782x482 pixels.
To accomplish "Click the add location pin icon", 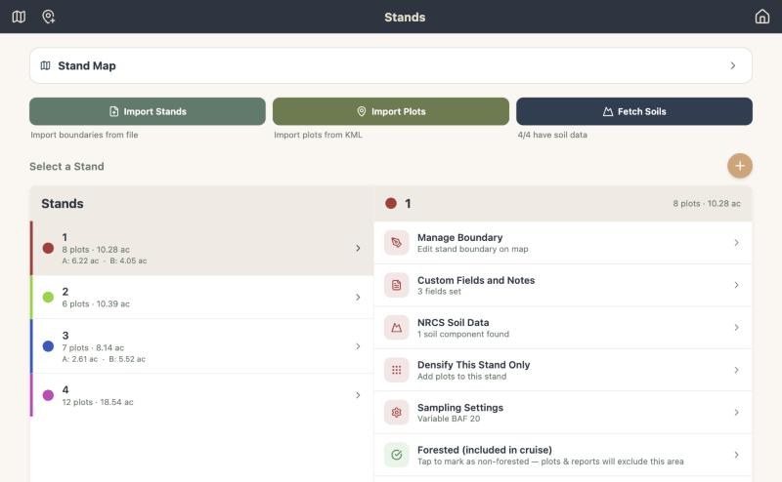I will [48, 17].
